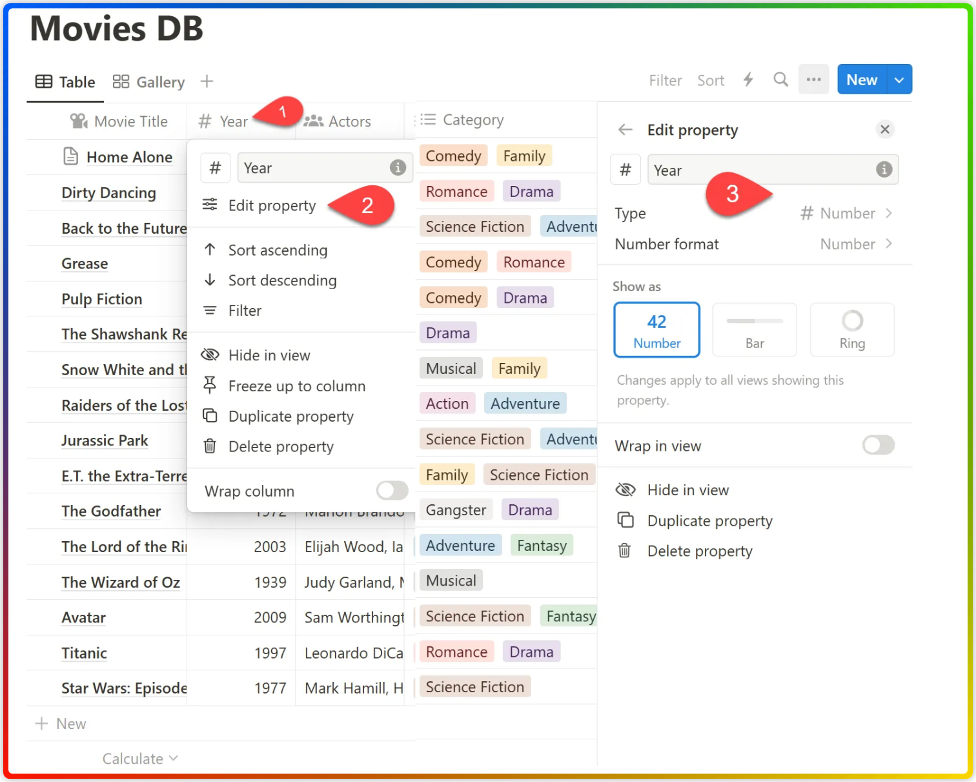This screenshot has width=976, height=782.
Task: Select the Bar progress display option
Action: (x=754, y=329)
